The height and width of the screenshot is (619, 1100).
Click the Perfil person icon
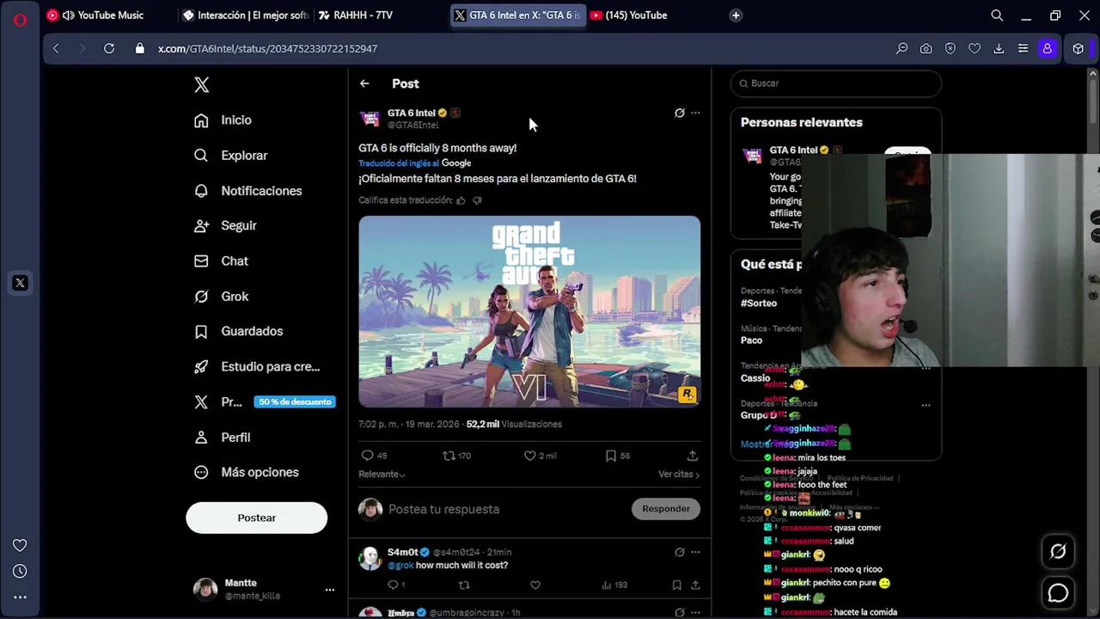(201, 437)
